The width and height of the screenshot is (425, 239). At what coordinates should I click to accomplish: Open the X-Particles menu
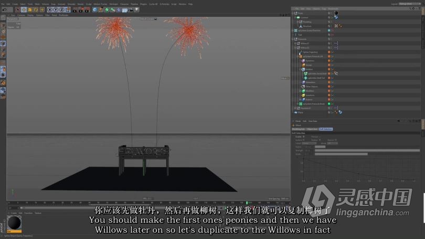[164, 4]
